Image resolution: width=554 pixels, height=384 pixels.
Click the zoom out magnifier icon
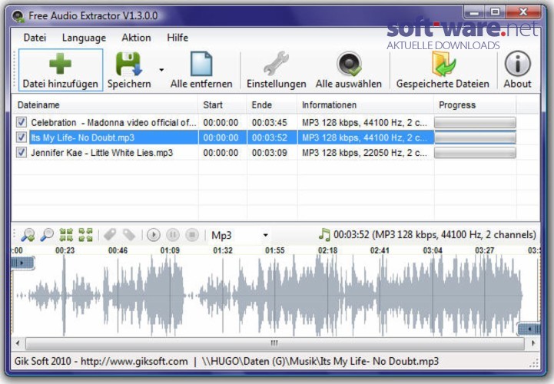tap(47, 235)
